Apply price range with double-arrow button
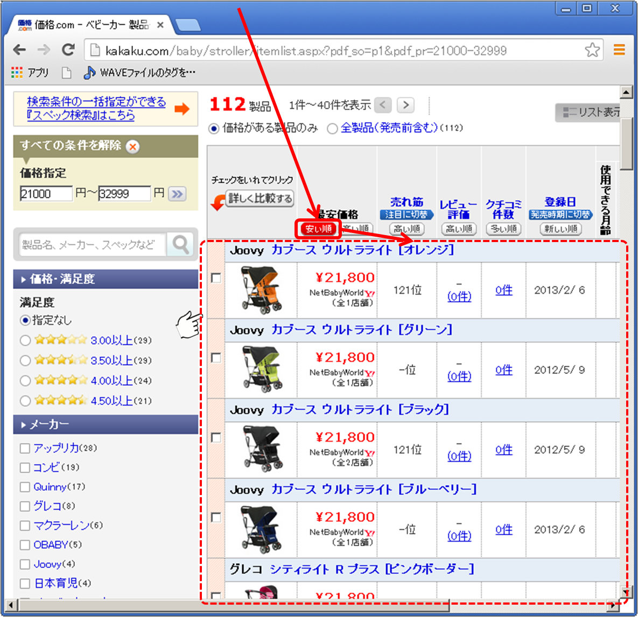 point(177,194)
